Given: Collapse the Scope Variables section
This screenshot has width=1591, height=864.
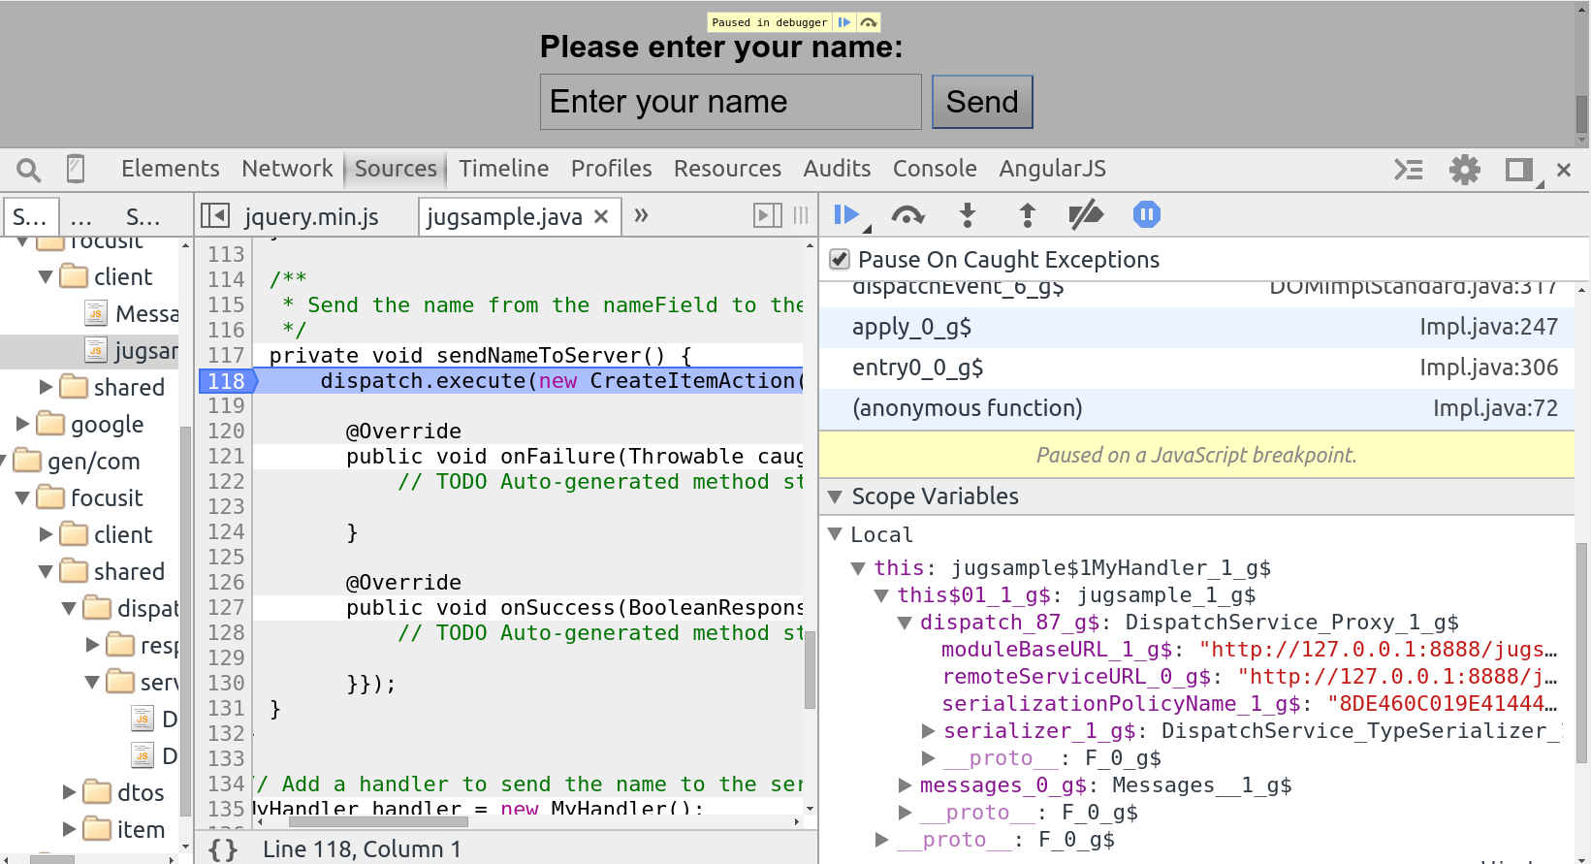Looking at the screenshot, I should tap(835, 496).
